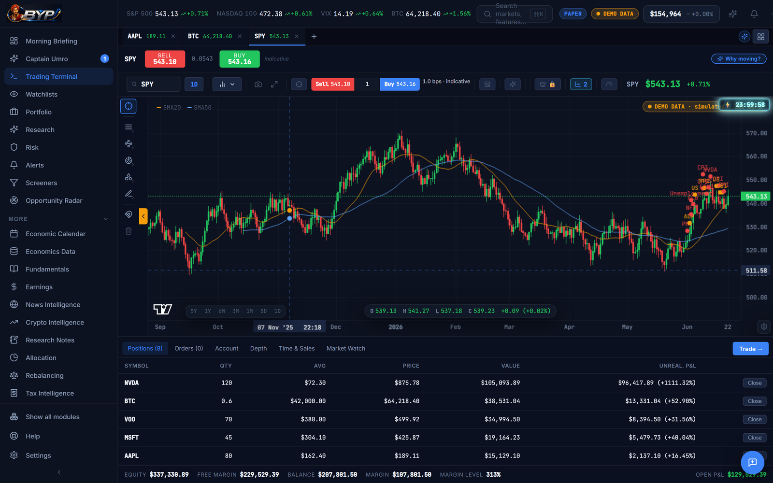Select the 1M range button

[250, 311]
